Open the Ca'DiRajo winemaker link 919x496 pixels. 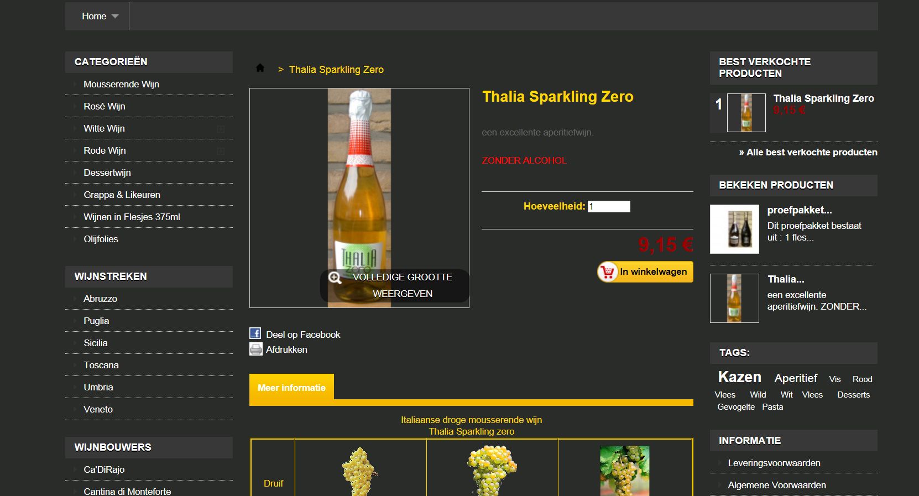coord(104,469)
